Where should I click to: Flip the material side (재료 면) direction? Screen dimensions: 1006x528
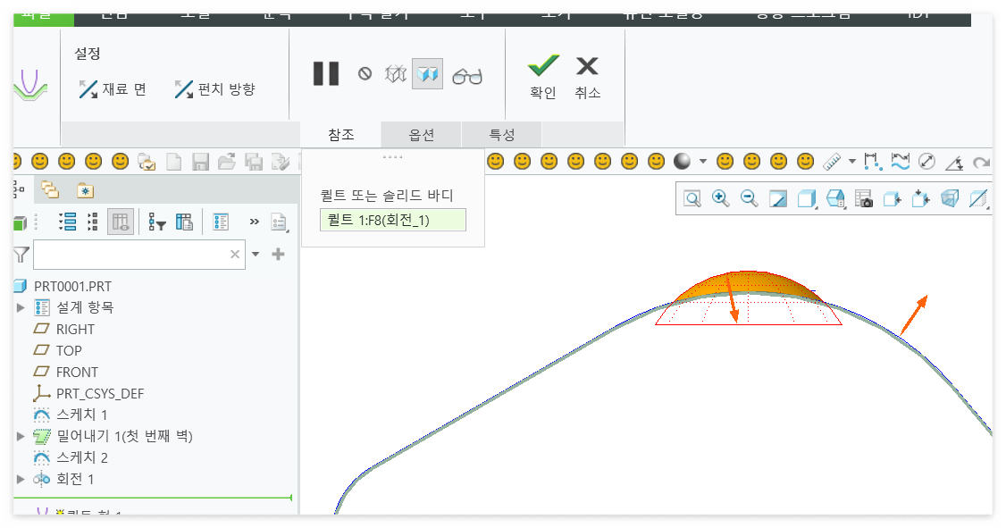(x=113, y=89)
